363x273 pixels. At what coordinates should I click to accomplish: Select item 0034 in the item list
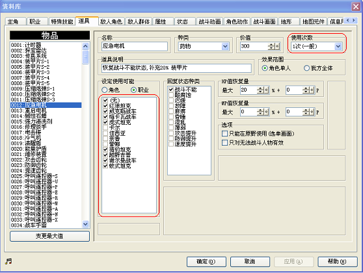point(46,225)
